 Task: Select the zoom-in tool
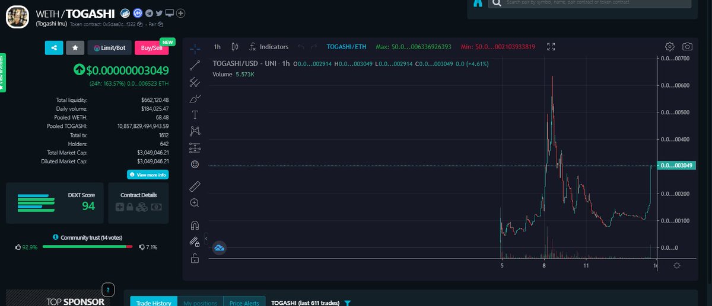point(195,203)
